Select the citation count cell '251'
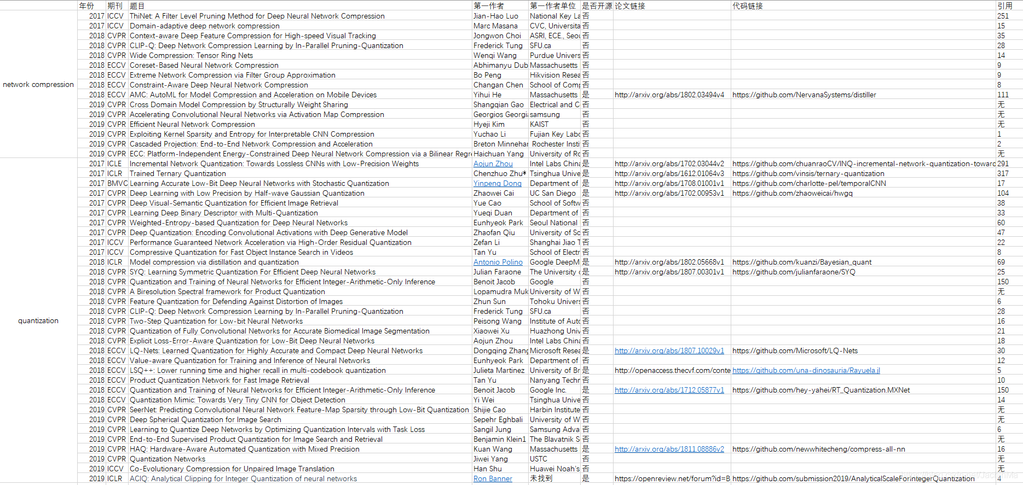1023x485 pixels. (x=1009, y=16)
